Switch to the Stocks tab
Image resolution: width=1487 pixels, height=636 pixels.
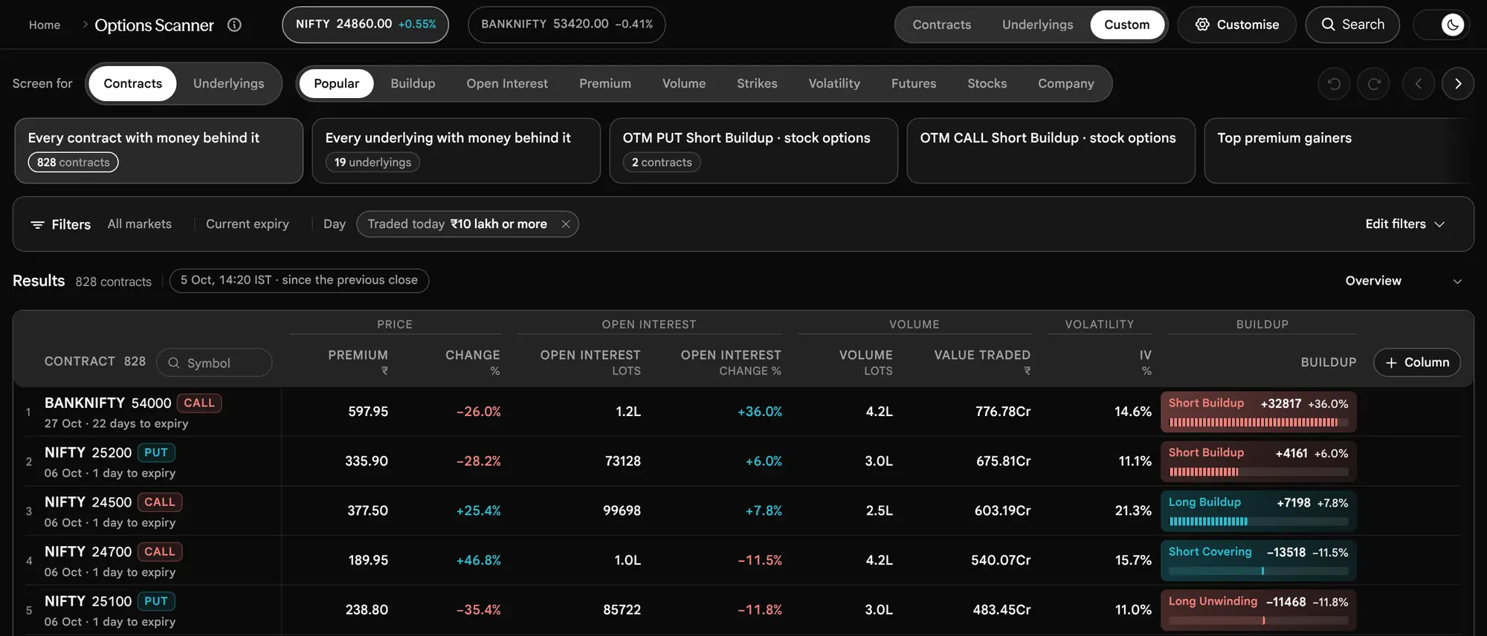[987, 83]
